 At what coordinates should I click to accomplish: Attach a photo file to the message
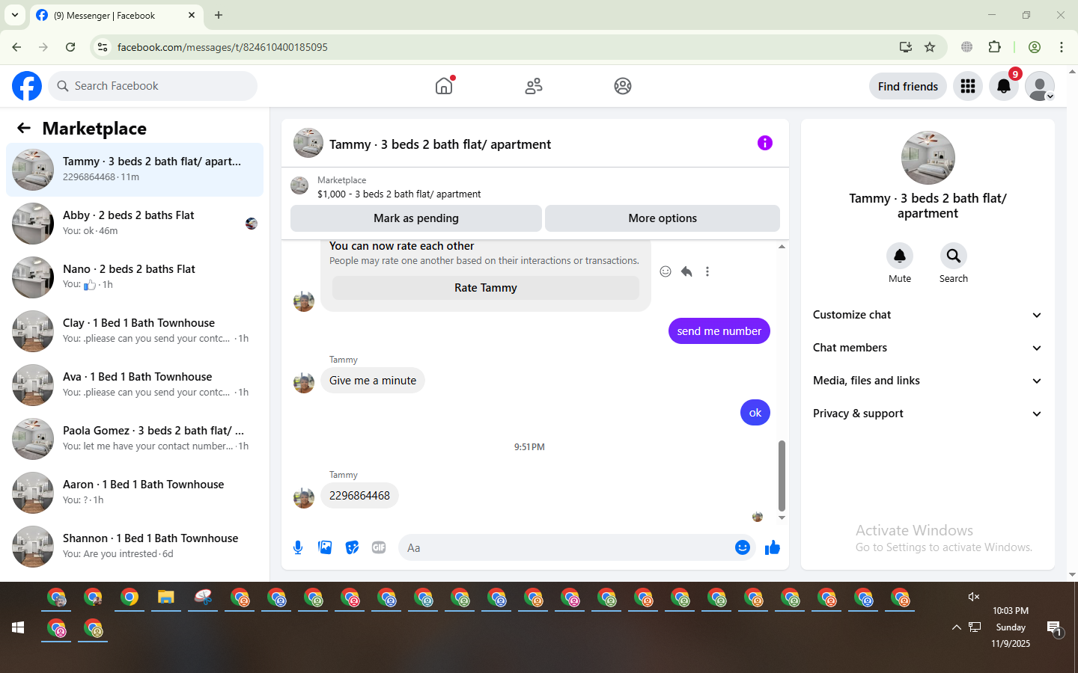tap(325, 547)
